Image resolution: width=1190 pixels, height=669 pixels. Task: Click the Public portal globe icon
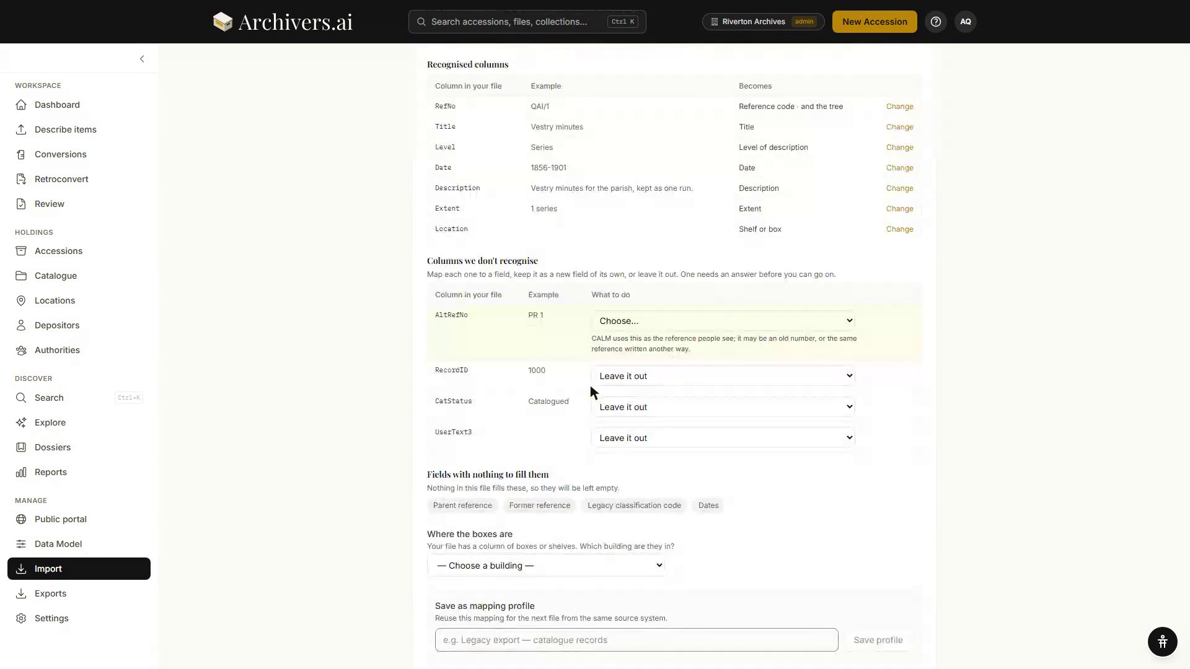click(21, 519)
